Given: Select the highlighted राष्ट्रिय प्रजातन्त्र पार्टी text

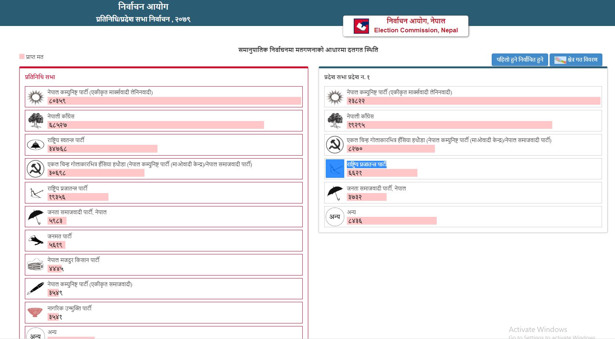Looking at the screenshot, I should [367, 164].
